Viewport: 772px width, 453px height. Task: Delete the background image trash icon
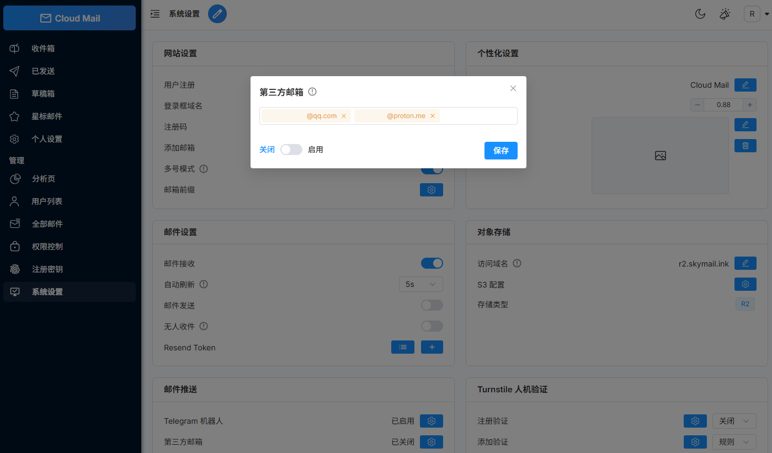click(745, 146)
